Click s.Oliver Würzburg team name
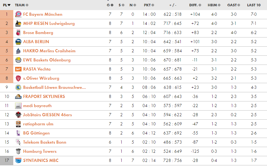 point(41,78)
